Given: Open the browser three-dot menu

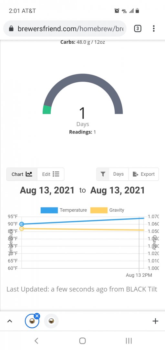Looking at the screenshot, I should (x=154, y=28).
